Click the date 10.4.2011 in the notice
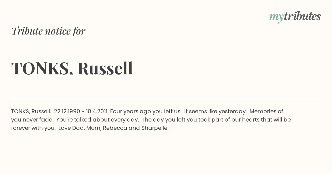 coord(97,111)
